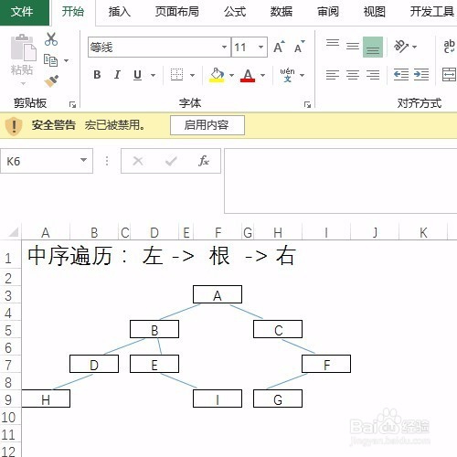Apply yellow fill color bucket
Image resolution: width=457 pixels, height=457 pixels.
(217, 75)
